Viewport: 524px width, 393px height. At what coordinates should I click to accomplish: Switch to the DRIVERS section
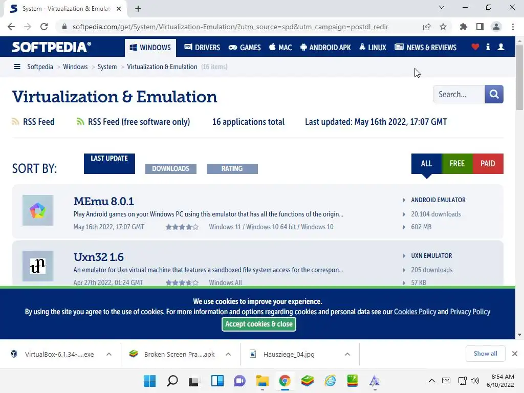202,48
